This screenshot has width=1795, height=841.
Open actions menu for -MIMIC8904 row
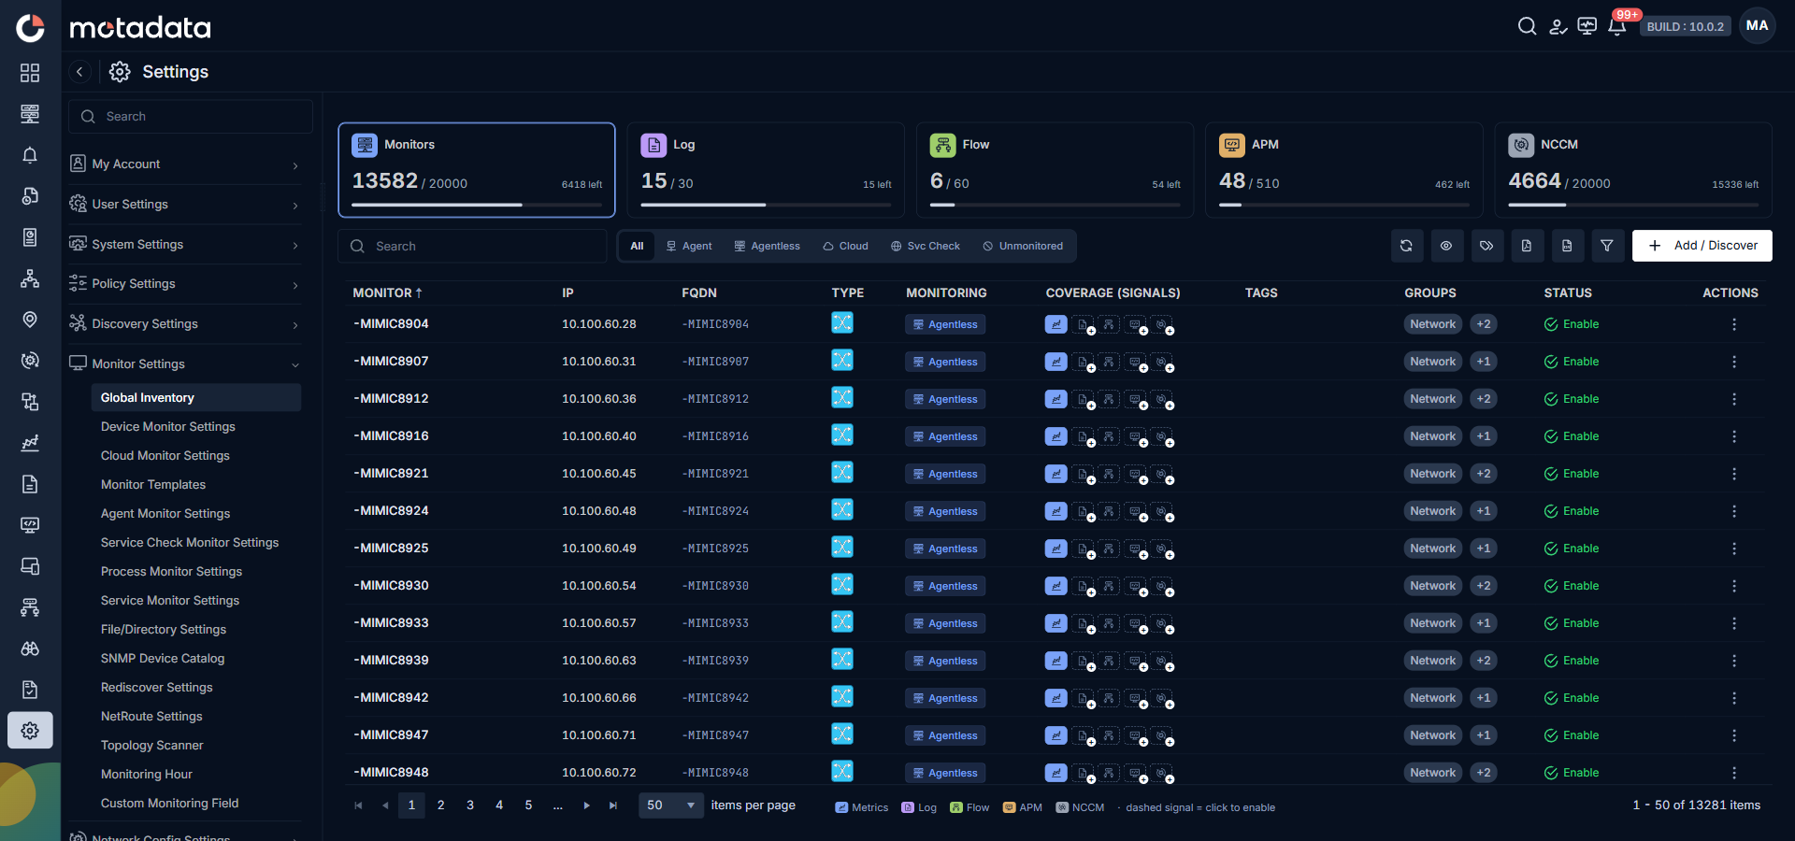pyautogui.click(x=1734, y=324)
